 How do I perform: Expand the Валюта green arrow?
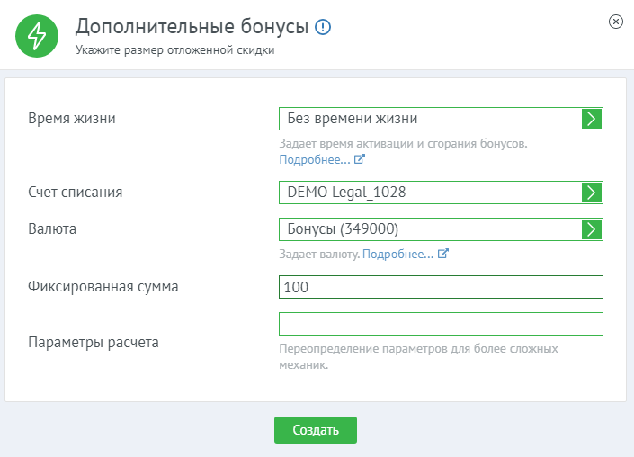point(591,228)
